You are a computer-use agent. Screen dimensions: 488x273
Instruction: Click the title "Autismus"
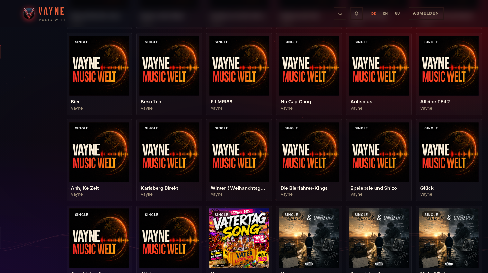[361, 102]
